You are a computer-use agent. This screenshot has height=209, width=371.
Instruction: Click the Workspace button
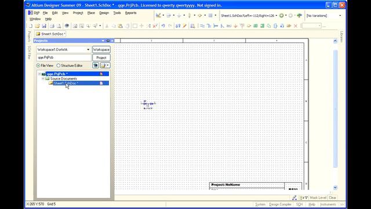pos(101,49)
